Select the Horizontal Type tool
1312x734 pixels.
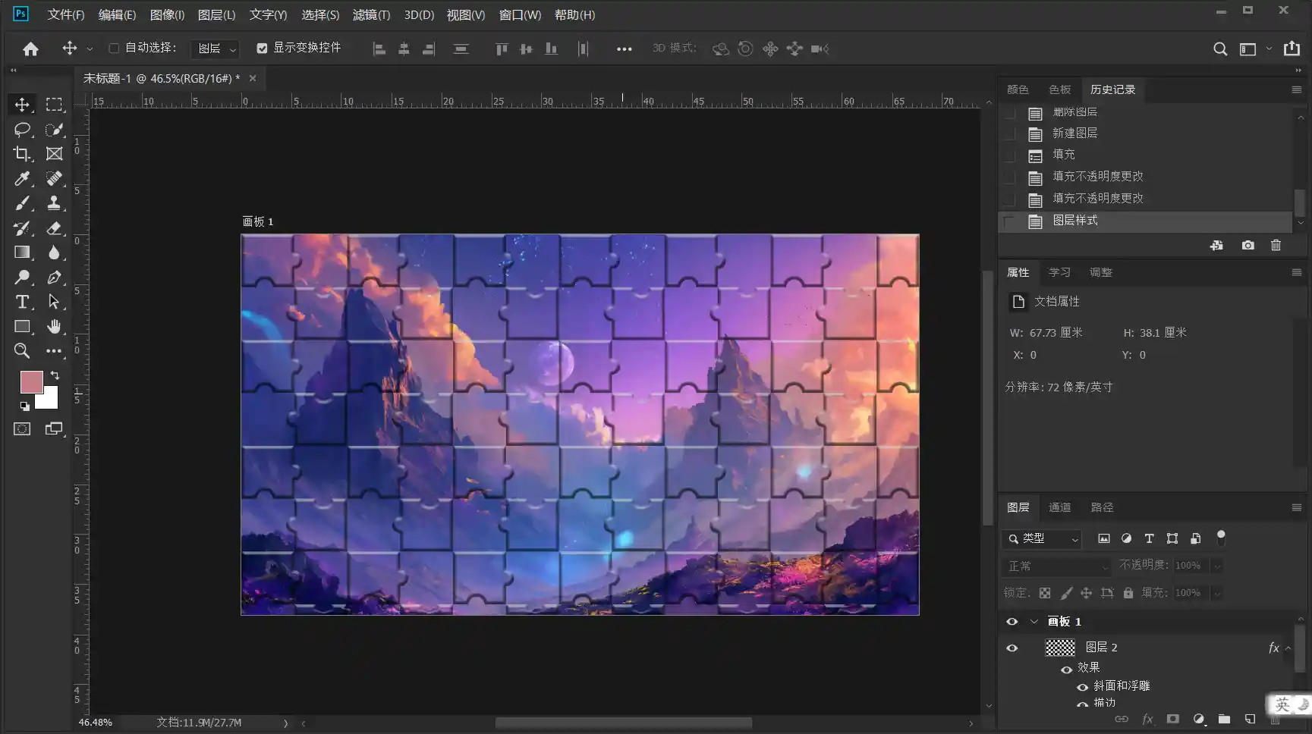tap(22, 302)
